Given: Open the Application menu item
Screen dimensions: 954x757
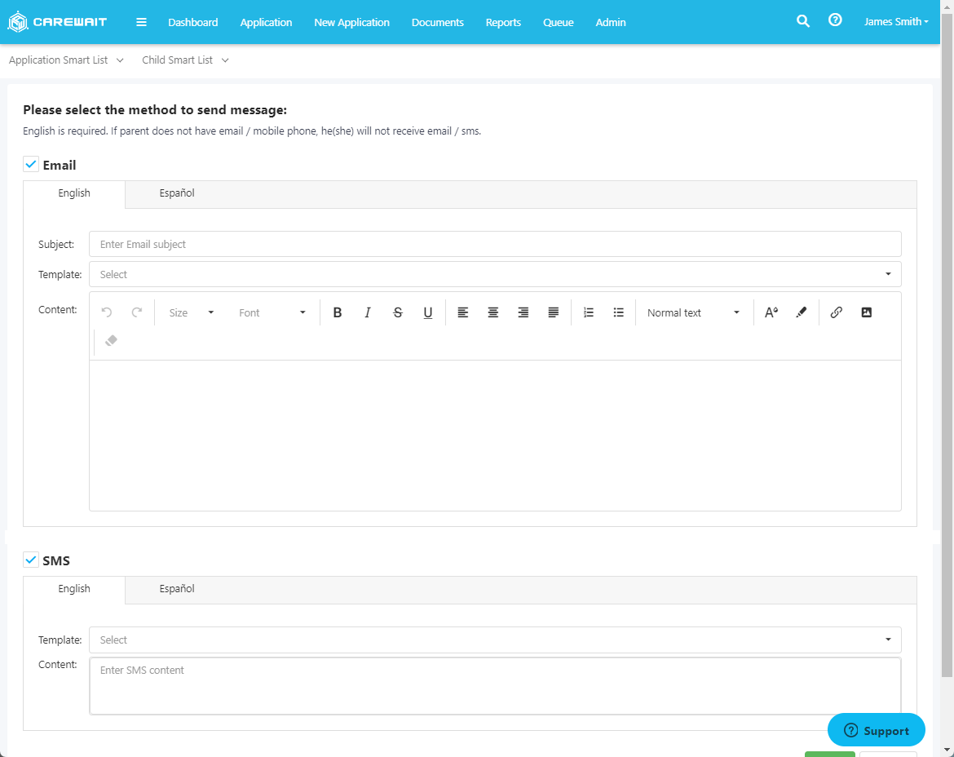Looking at the screenshot, I should (x=266, y=23).
